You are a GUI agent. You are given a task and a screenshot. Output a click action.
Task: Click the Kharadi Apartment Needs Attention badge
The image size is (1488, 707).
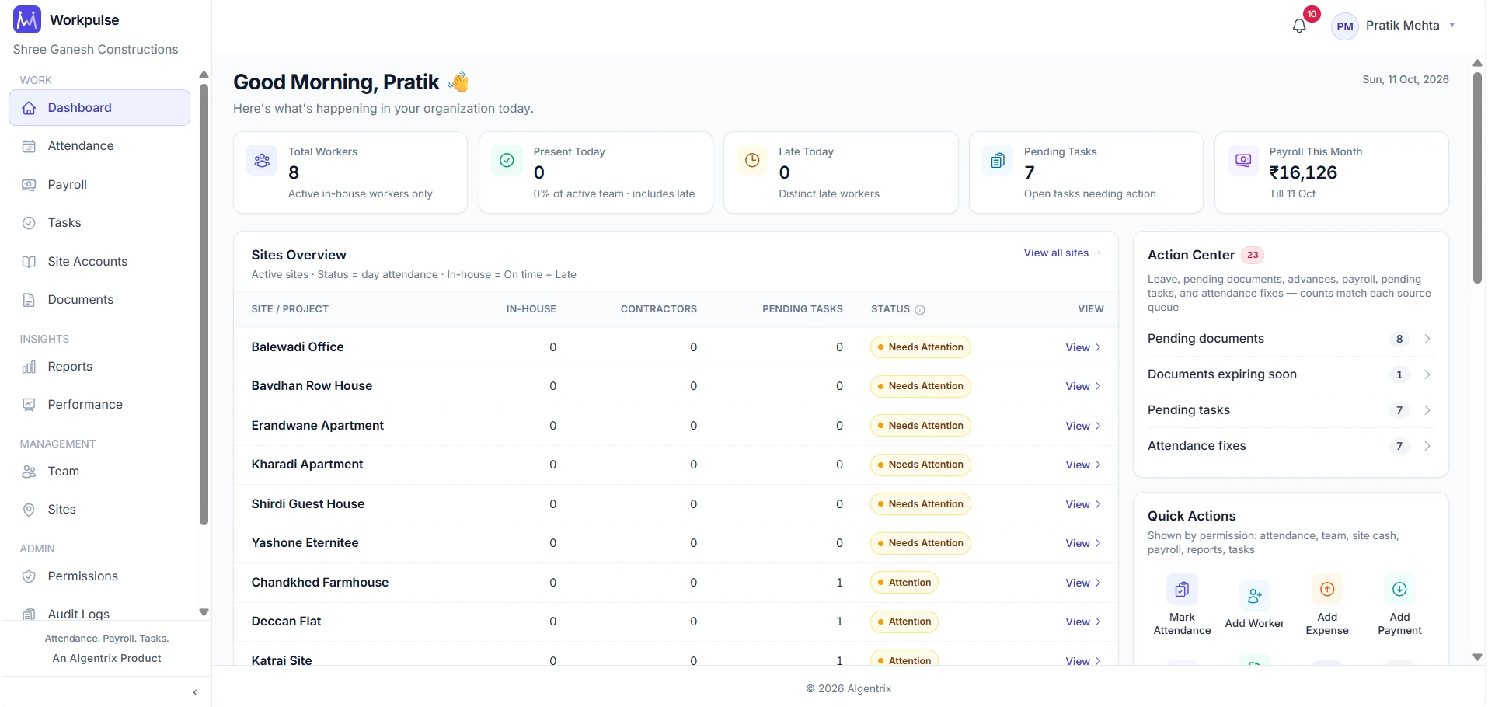(920, 465)
